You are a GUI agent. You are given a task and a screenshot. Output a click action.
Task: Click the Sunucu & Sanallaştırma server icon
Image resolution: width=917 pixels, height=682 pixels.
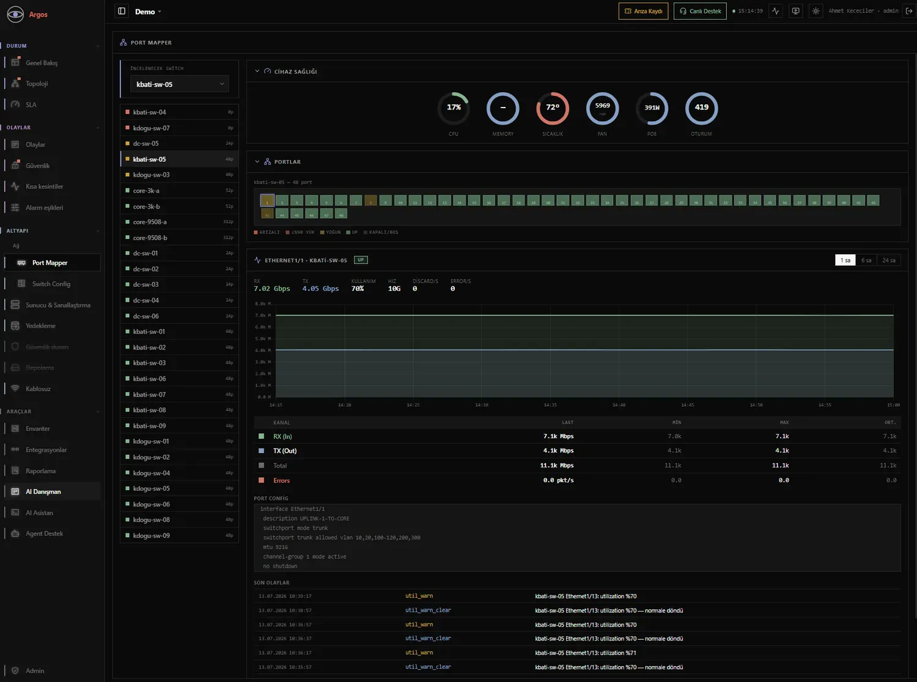coord(15,305)
